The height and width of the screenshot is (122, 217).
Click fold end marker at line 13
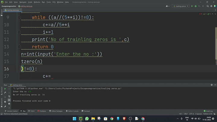(19, 47)
